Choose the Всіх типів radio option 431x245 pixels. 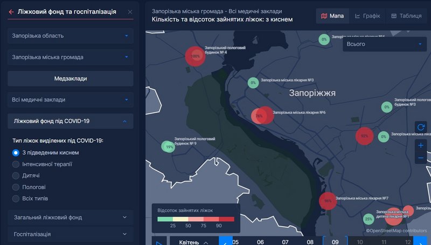point(16,199)
